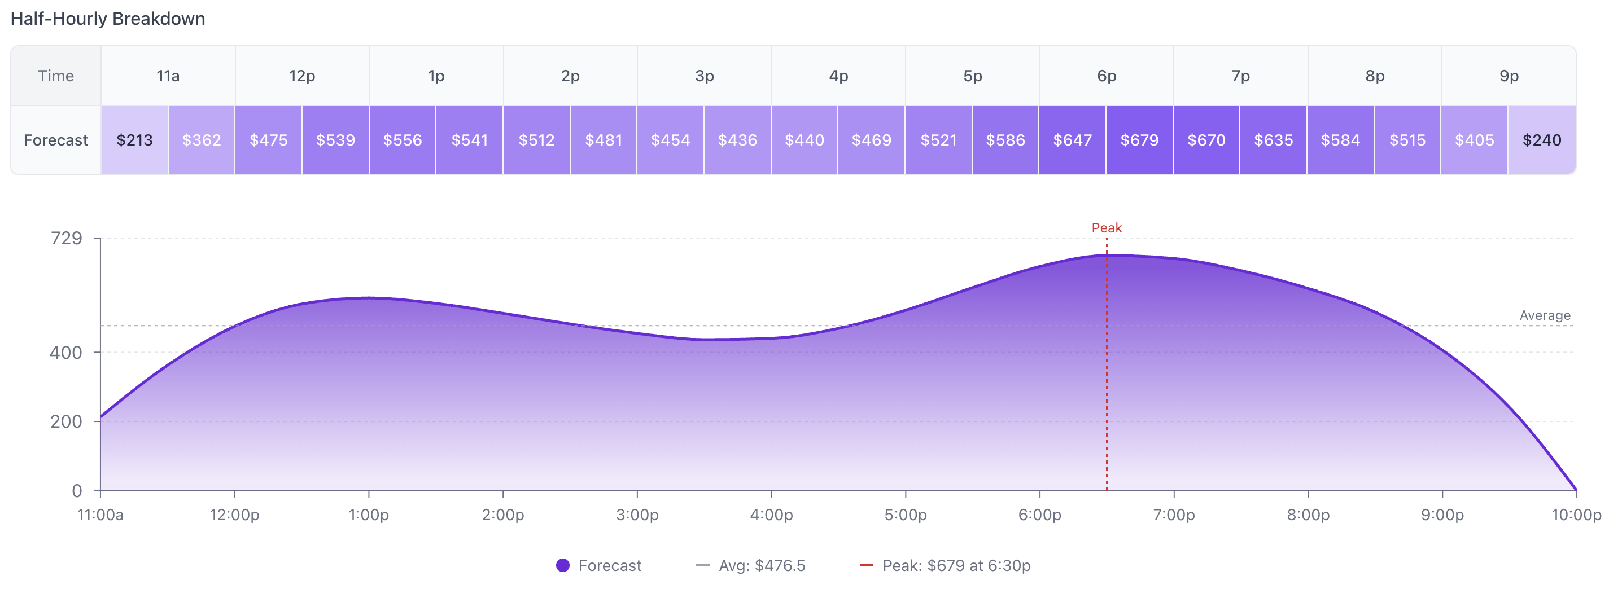Image resolution: width=1609 pixels, height=589 pixels.
Task: Click the $670 forecast cell
Action: tap(1206, 140)
